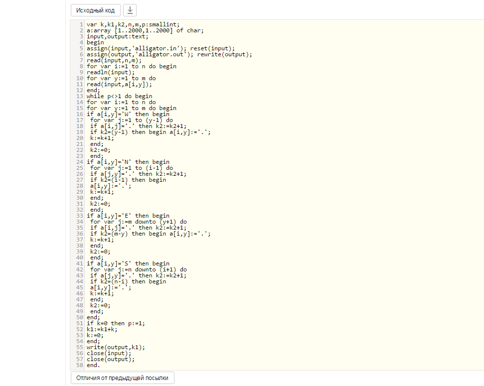Click line 'for var i:=1 to n do begin'
This screenshot has width=484, height=386.
[x=132, y=66]
